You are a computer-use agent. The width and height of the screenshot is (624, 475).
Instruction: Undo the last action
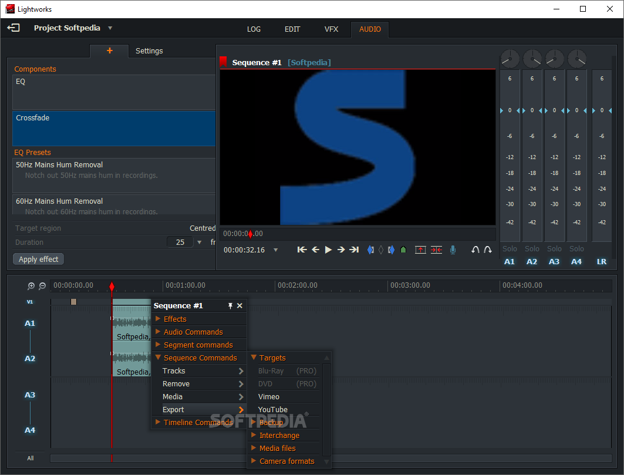click(x=475, y=250)
